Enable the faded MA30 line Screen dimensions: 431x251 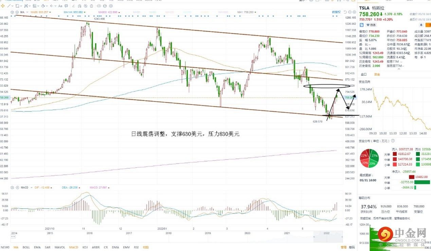pos(137,12)
